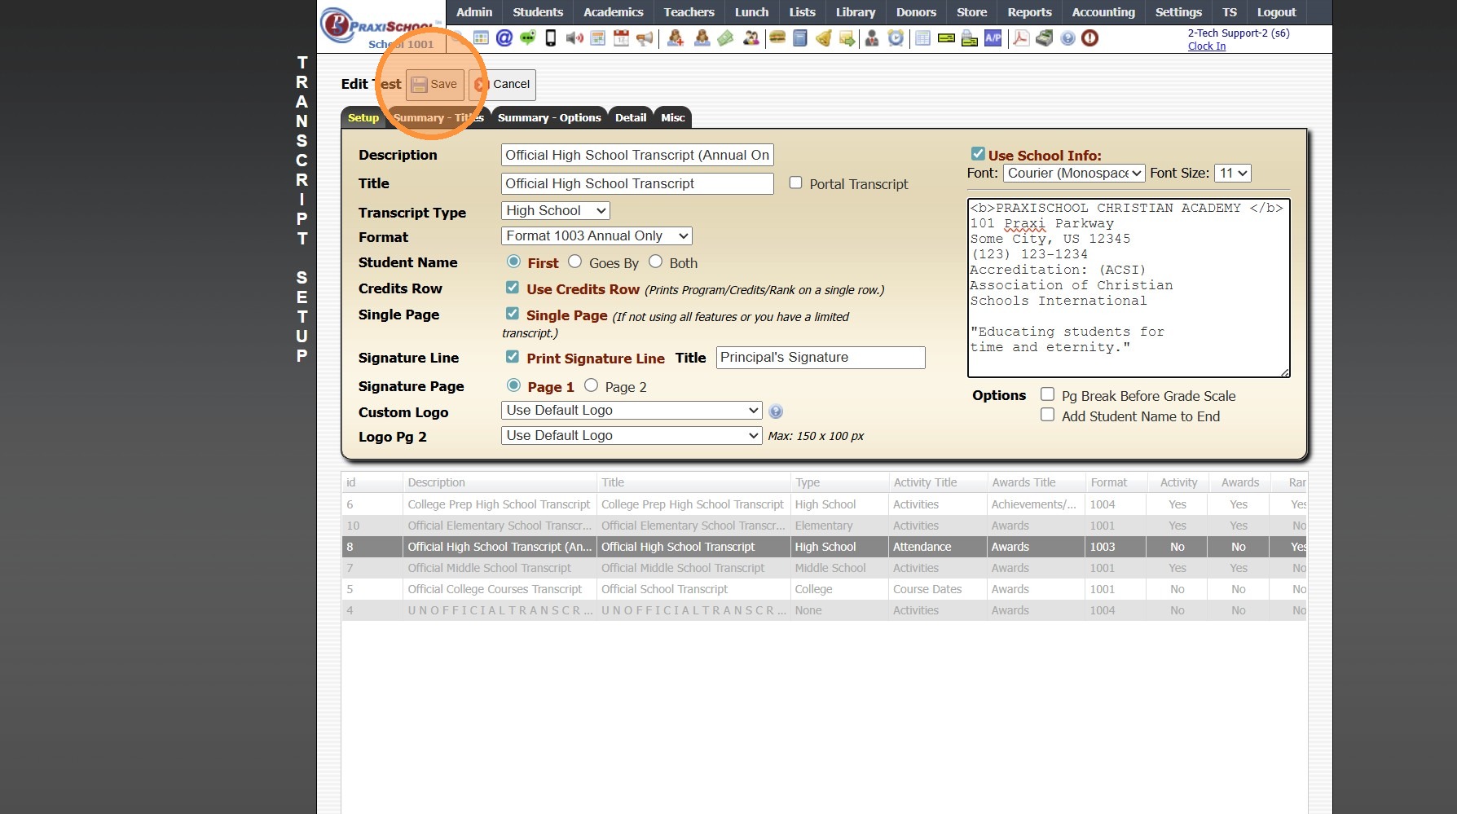Click the green money payment icon

(x=725, y=38)
